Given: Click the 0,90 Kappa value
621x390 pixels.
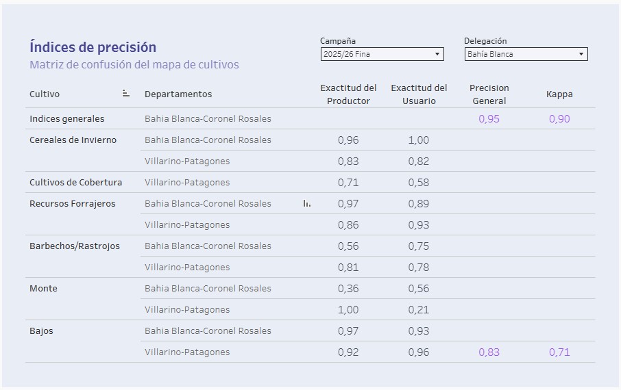Looking at the screenshot, I should click(559, 119).
